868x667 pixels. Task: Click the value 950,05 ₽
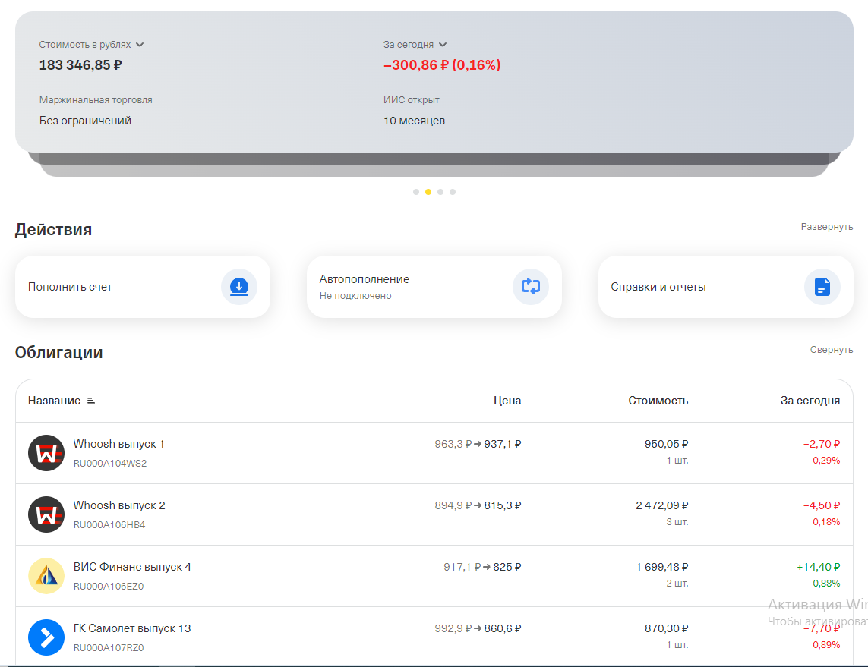click(666, 444)
